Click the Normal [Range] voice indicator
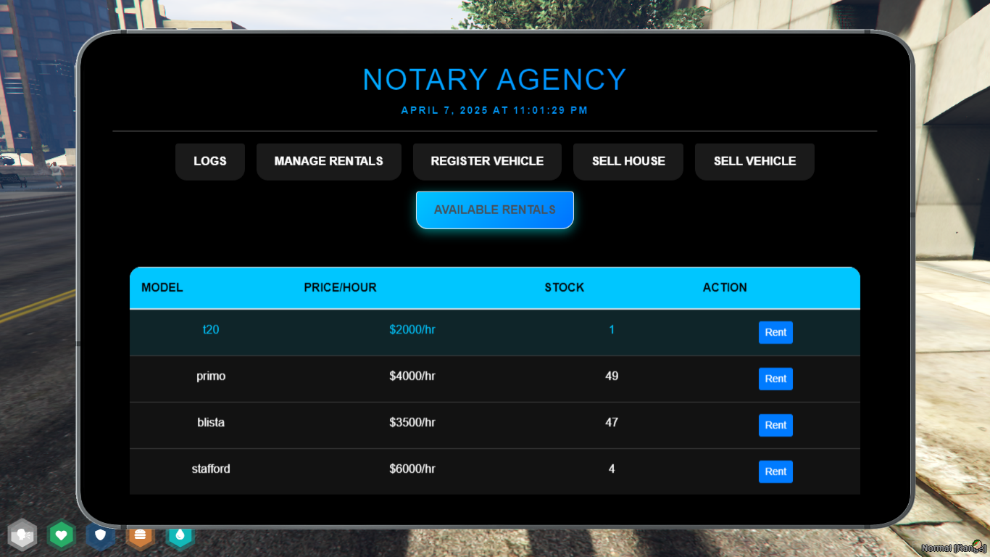This screenshot has width=990, height=557. click(x=954, y=548)
